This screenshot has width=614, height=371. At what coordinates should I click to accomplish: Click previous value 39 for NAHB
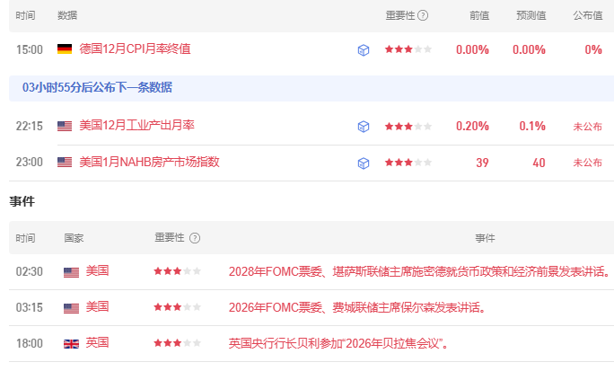[482, 163]
